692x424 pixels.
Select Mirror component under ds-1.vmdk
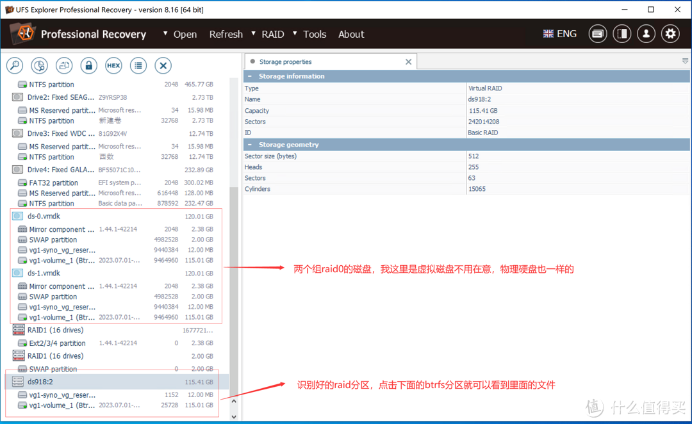pyautogui.click(x=117, y=286)
